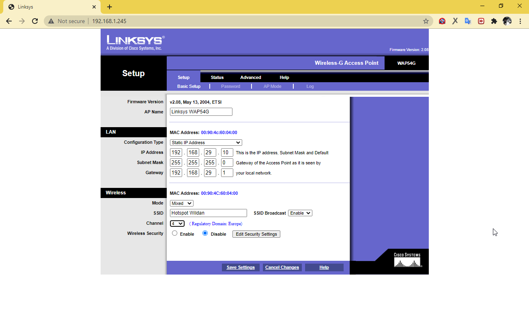529x311 pixels.
Task: Click IP Address last octet field 10
Action: pyautogui.click(x=227, y=153)
